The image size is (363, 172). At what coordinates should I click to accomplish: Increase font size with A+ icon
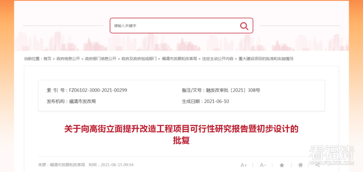click(244, 165)
